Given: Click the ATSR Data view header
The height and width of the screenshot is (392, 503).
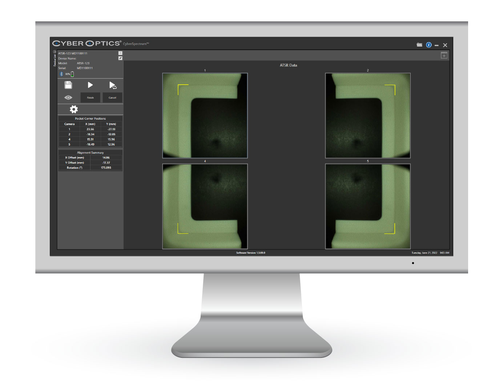Looking at the screenshot, I should (289, 65).
